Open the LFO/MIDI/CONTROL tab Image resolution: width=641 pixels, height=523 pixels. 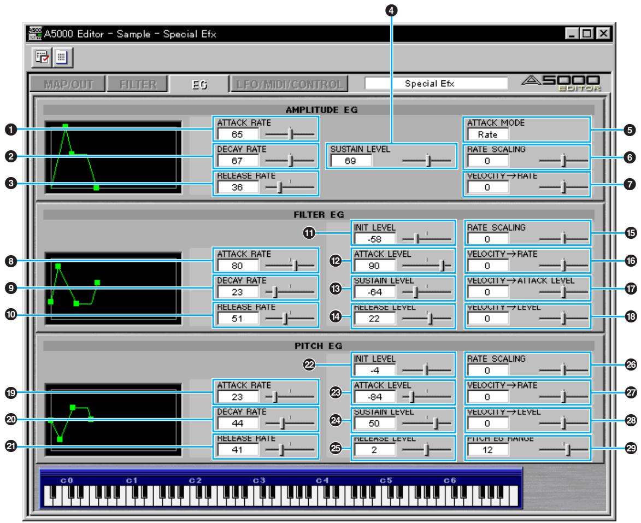point(290,84)
